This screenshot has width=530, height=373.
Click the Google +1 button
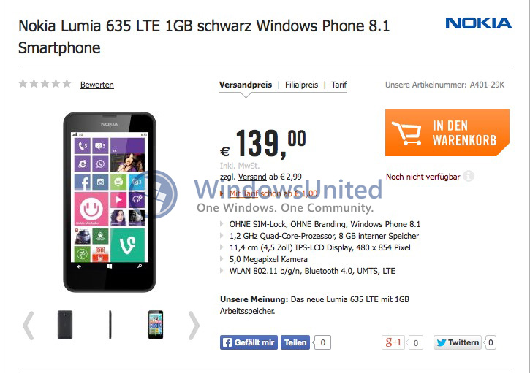(393, 342)
